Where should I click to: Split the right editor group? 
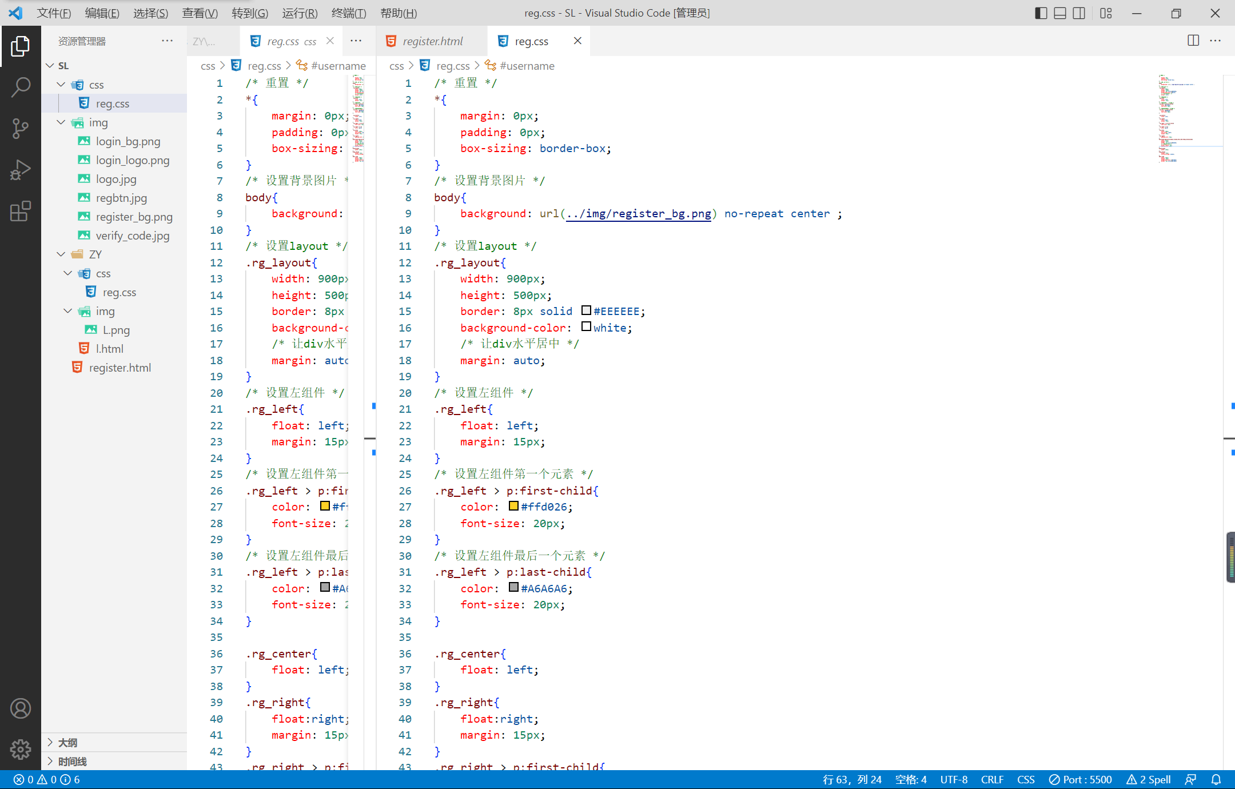coord(1193,41)
